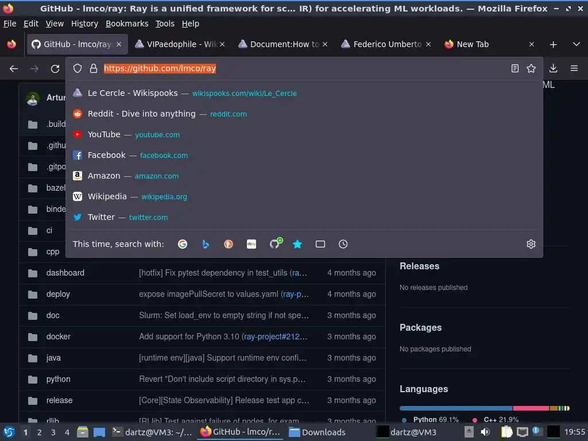Search bookmarks with the star icon

click(297, 244)
